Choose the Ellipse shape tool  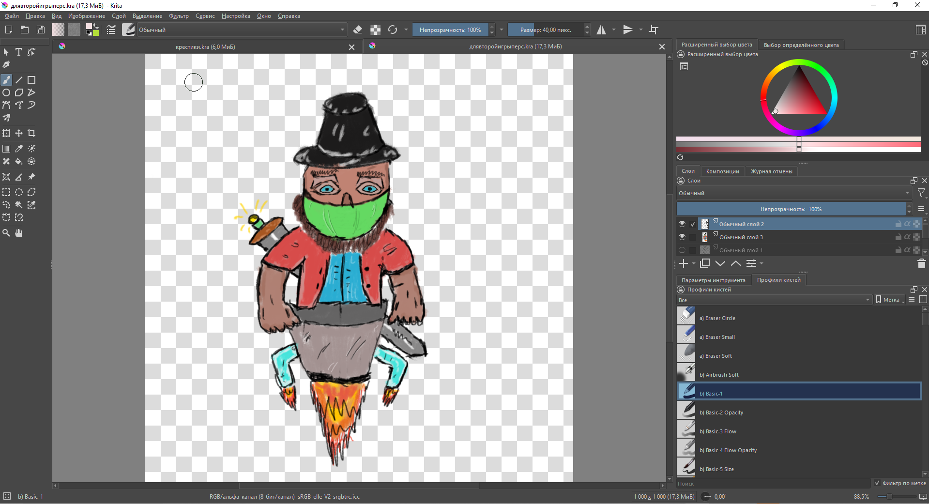pyautogui.click(x=6, y=92)
